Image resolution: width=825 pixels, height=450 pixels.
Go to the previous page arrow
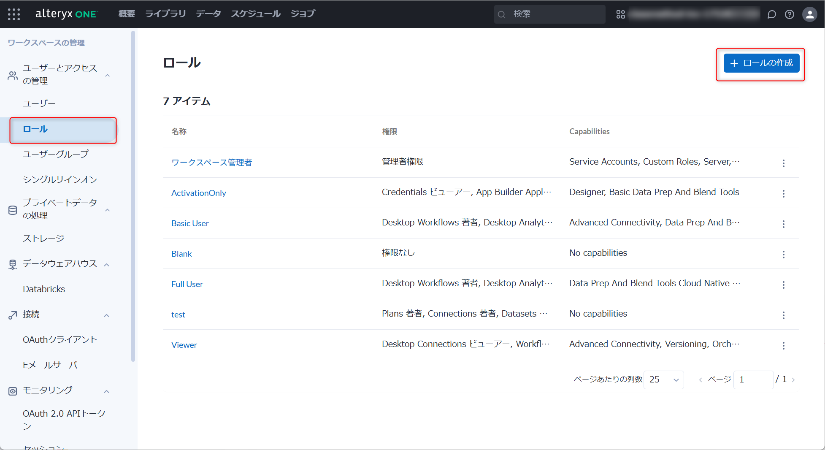[701, 380]
